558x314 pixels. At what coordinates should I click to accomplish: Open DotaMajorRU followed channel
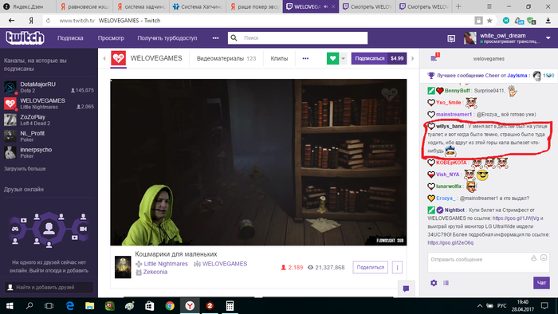click(x=49, y=87)
